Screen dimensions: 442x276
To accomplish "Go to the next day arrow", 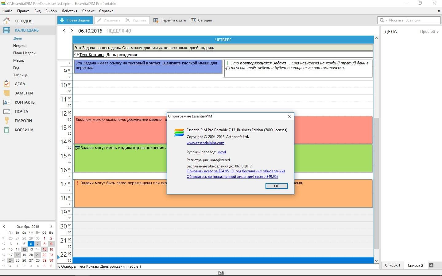I will [x=72, y=31].
